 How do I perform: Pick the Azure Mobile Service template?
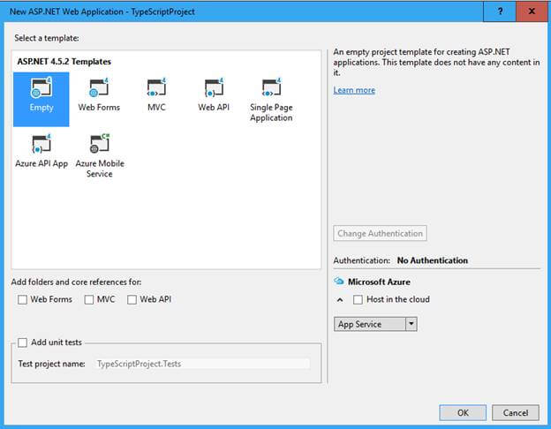click(x=100, y=155)
